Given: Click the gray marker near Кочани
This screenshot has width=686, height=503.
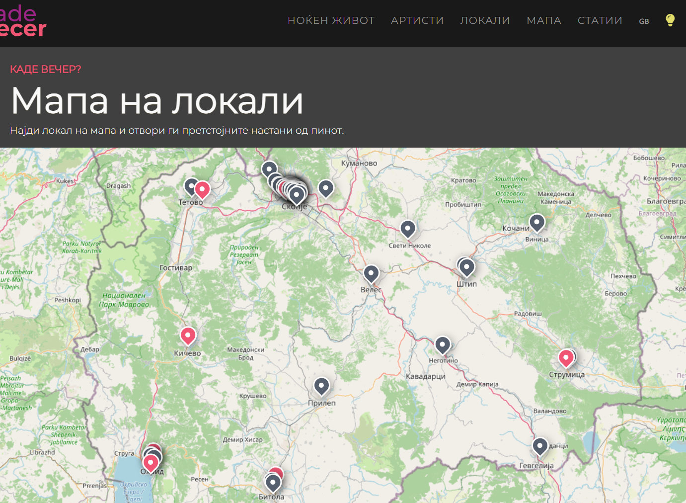Looking at the screenshot, I should (537, 222).
